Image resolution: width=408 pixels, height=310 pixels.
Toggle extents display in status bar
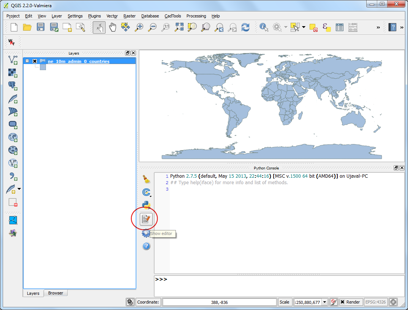tap(130, 302)
